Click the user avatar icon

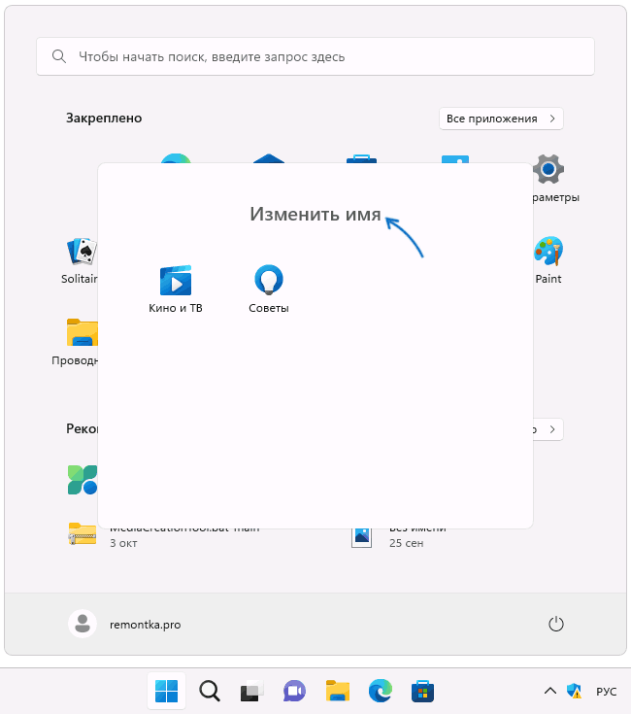pos(83,624)
